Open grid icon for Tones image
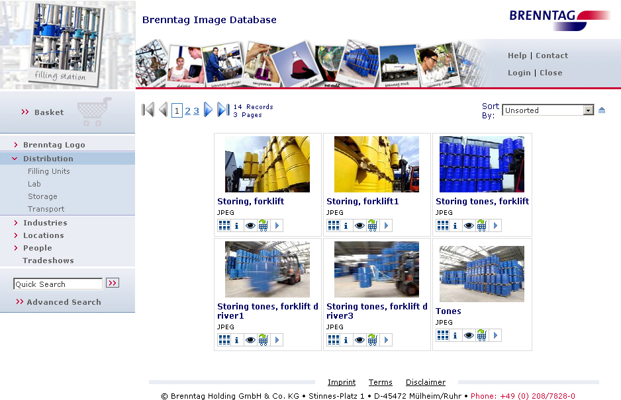 443,335
